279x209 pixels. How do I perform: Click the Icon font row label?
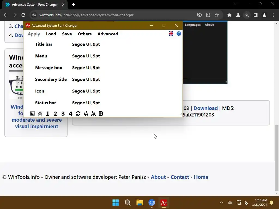[x=40, y=91]
